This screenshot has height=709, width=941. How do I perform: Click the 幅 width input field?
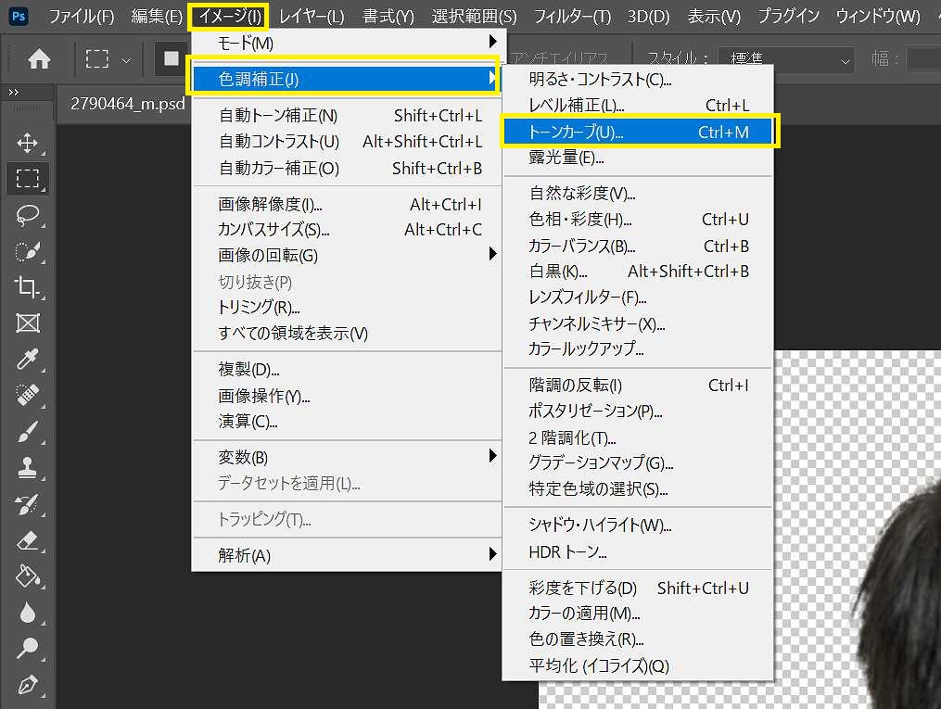point(922,59)
